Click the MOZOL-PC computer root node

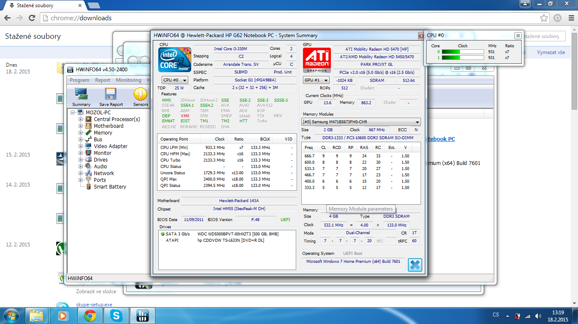(x=98, y=113)
